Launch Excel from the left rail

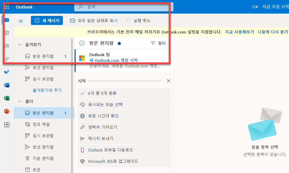[7, 98]
